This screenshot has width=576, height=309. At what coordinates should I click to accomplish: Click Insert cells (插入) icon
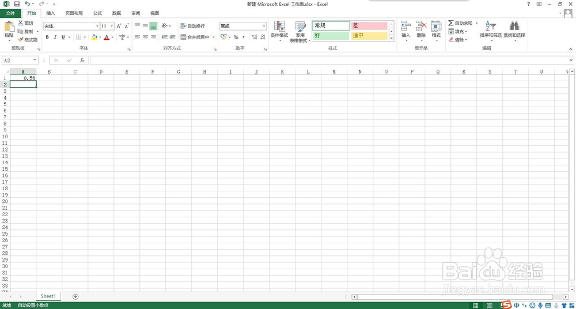tap(406, 26)
